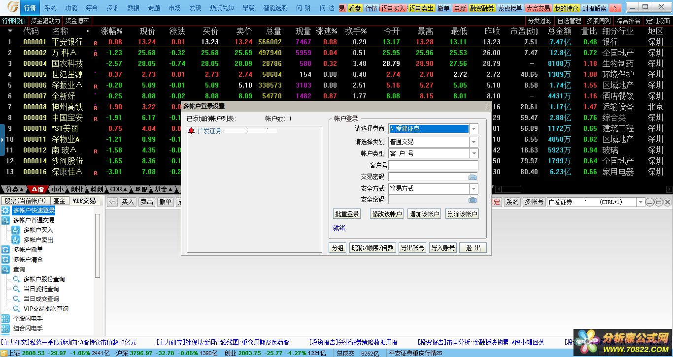Click the R marker on 平安银行 row
Image resolution: width=673 pixels, height=357 pixels.
[x=96, y=43]
